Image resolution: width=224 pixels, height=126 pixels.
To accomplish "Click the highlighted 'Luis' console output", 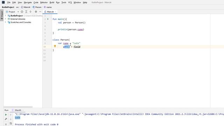I will click(17, 118).
